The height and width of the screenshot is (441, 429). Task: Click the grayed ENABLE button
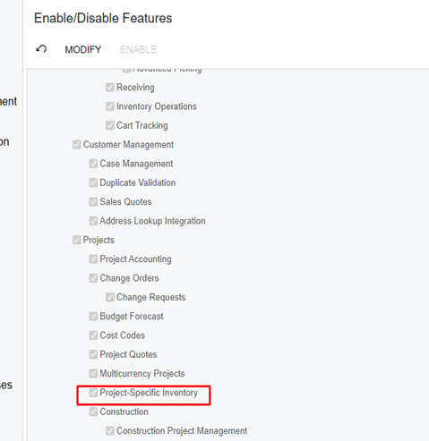click(138, 49)
